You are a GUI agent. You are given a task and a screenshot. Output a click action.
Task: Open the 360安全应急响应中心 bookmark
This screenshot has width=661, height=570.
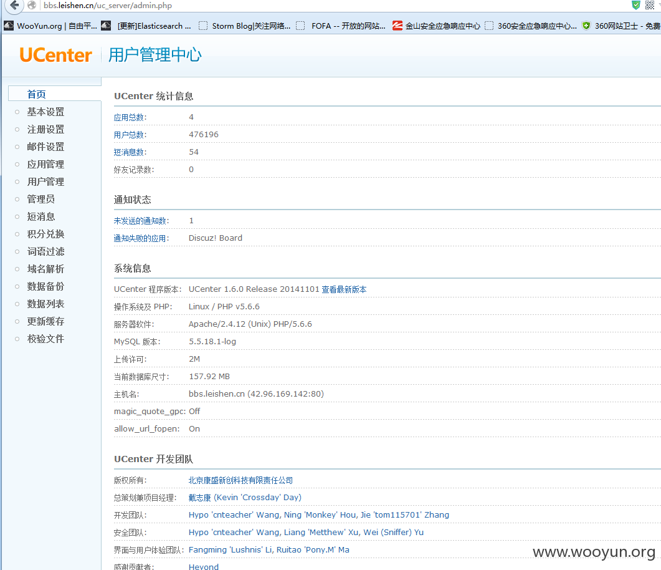(x=531, y=26)
